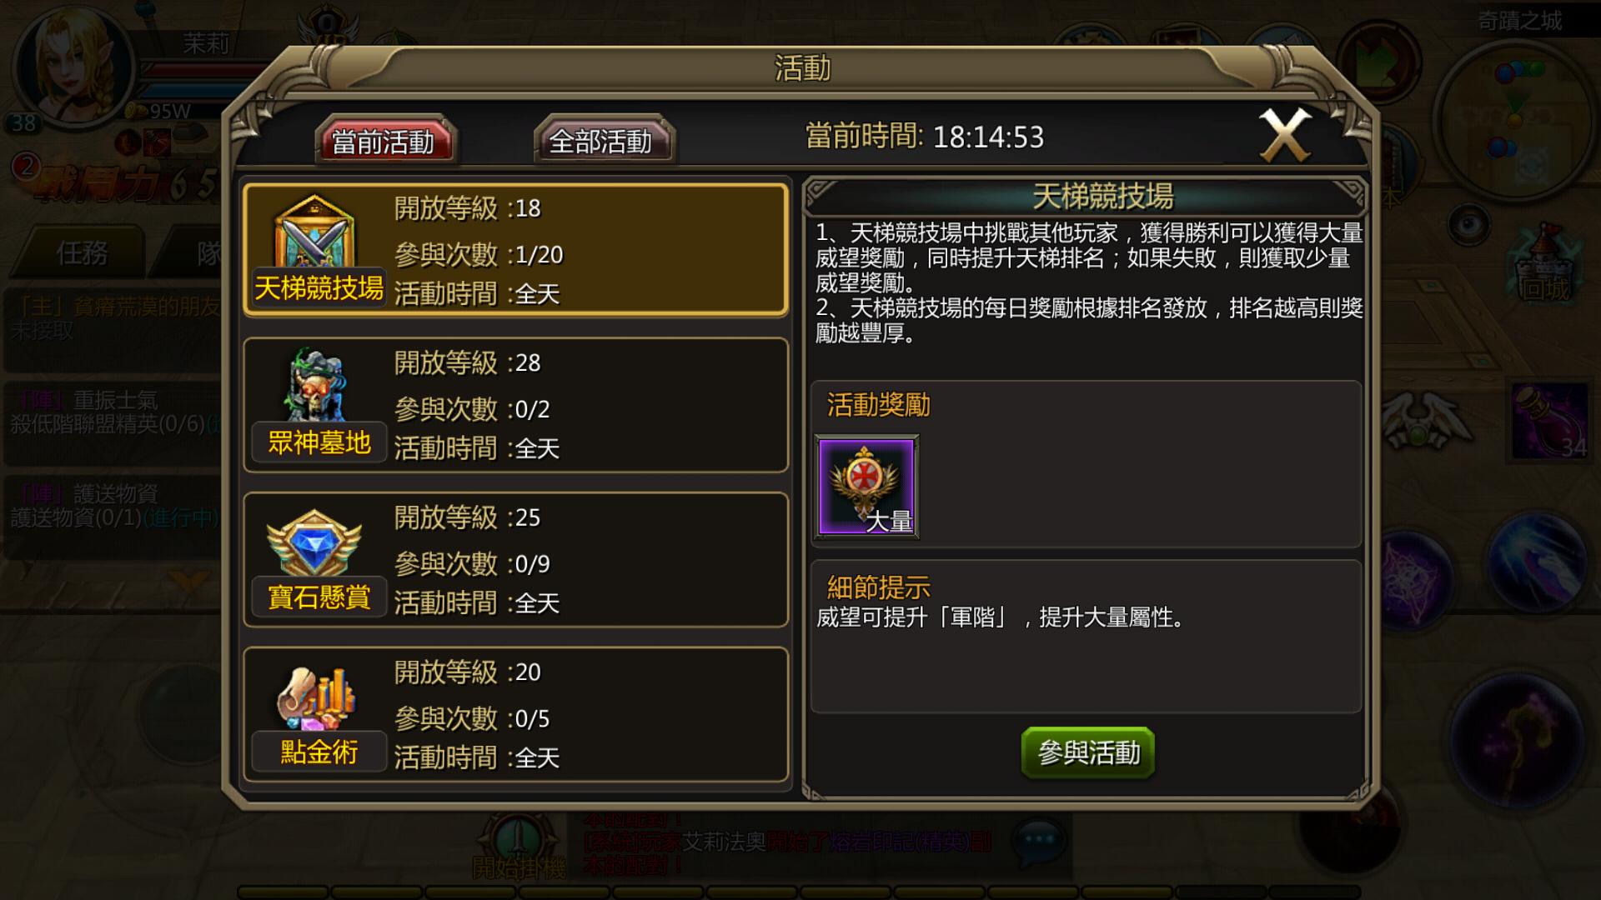1601x900 pixels.
Task: Close the 活動 dialog with X
Action: 1285,135
